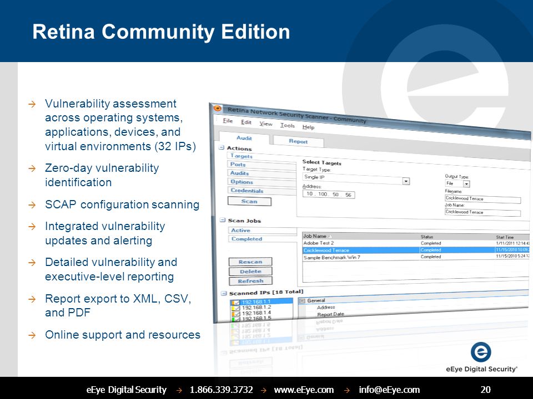
Task: Collapse the General details group
Action: tap(302, 301)
